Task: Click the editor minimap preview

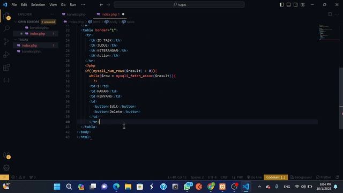Action: click(328, 32)
